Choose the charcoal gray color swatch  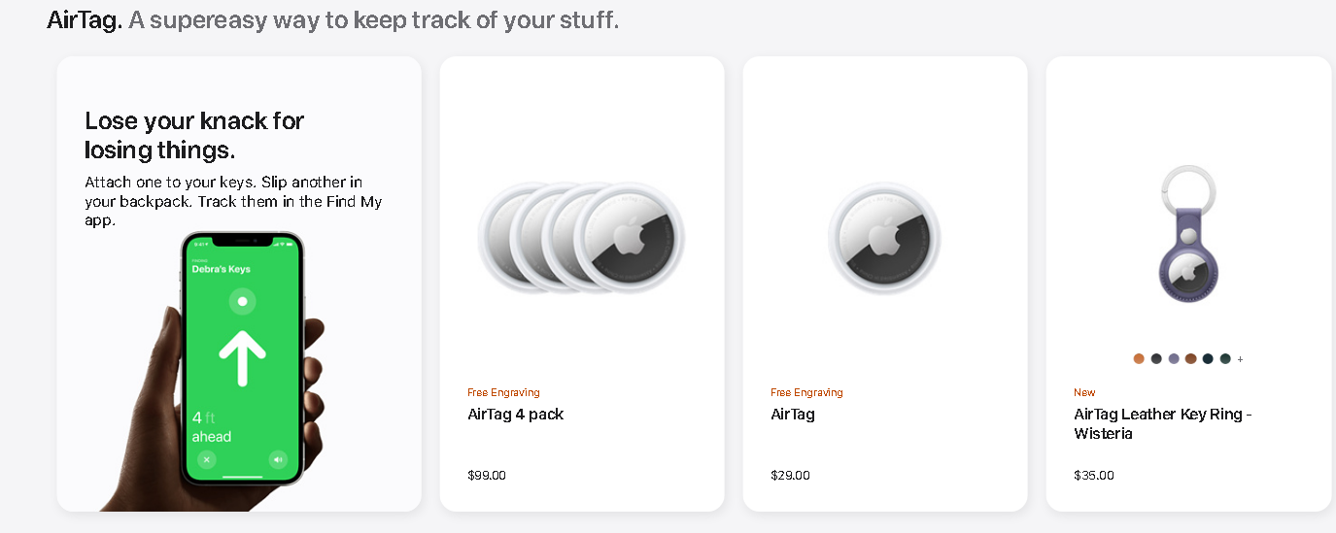[x=1156, y=358]
